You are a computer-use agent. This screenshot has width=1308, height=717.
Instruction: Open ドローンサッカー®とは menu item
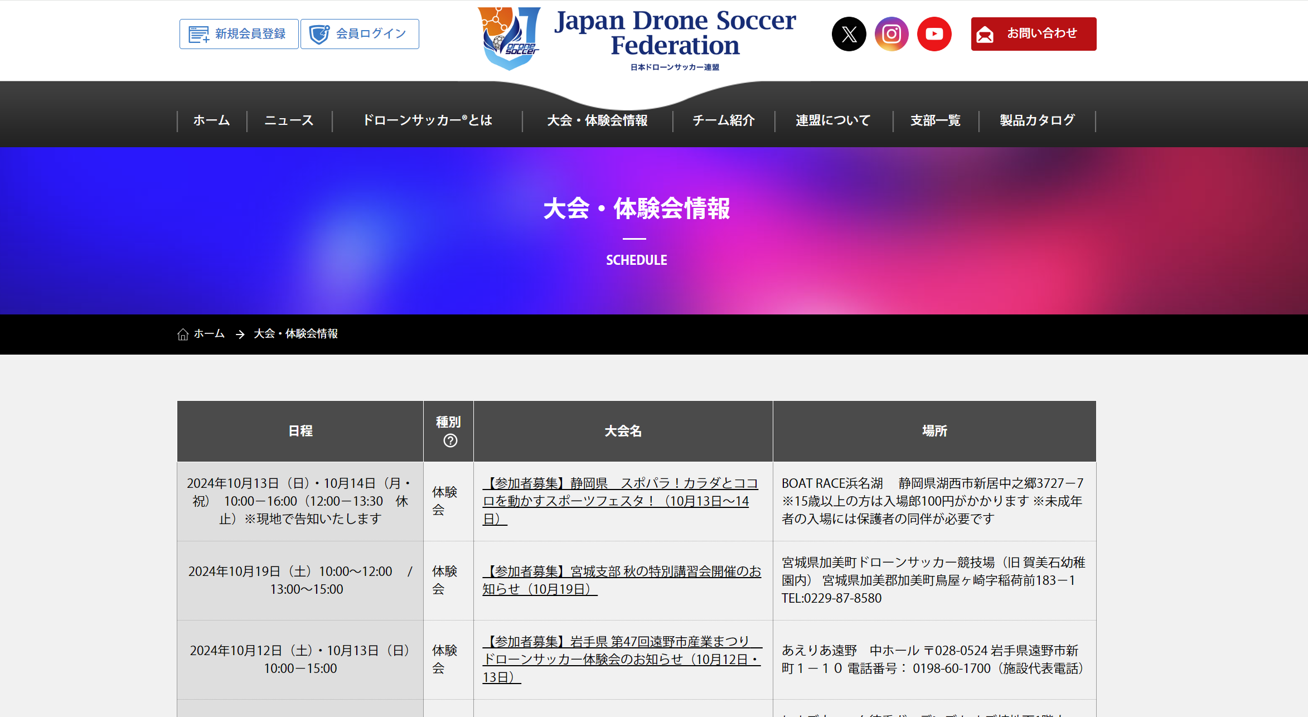click(427, 120)
